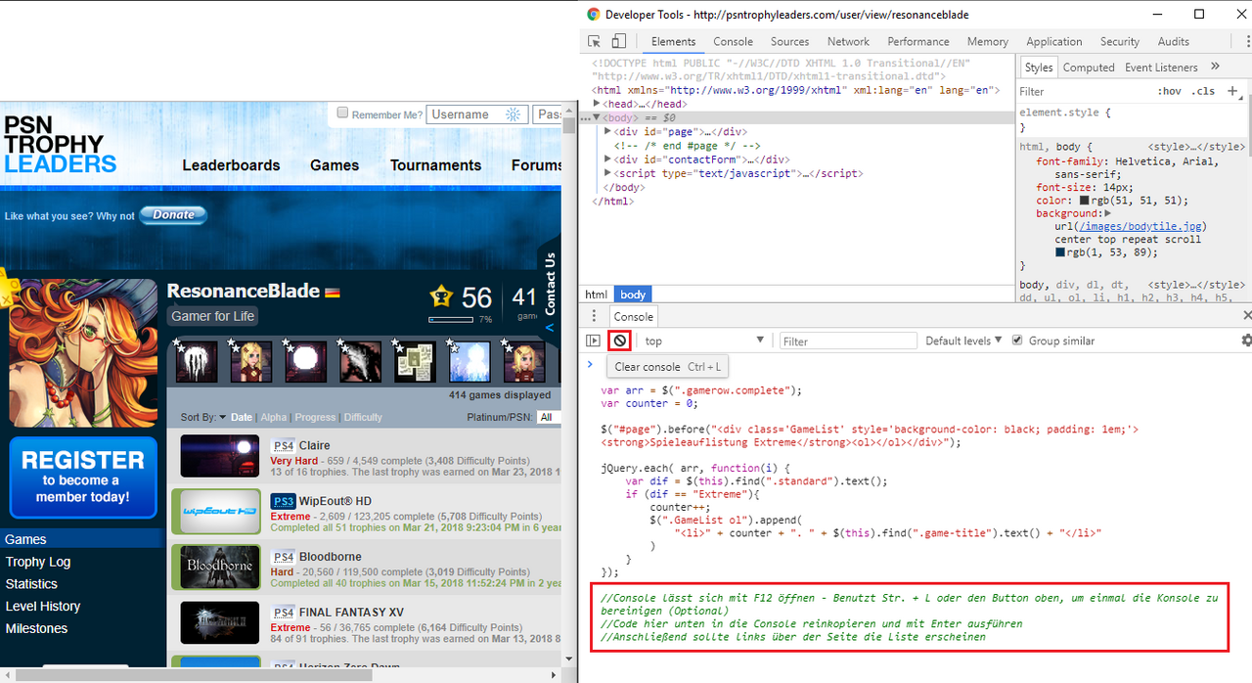
Task: Click the rgb(51, 51, 51) color swatch
Action: 1084,201
